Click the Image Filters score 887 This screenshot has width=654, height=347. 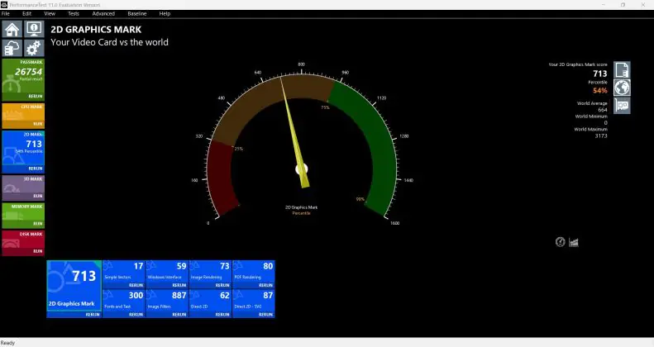tap(179, 295)
